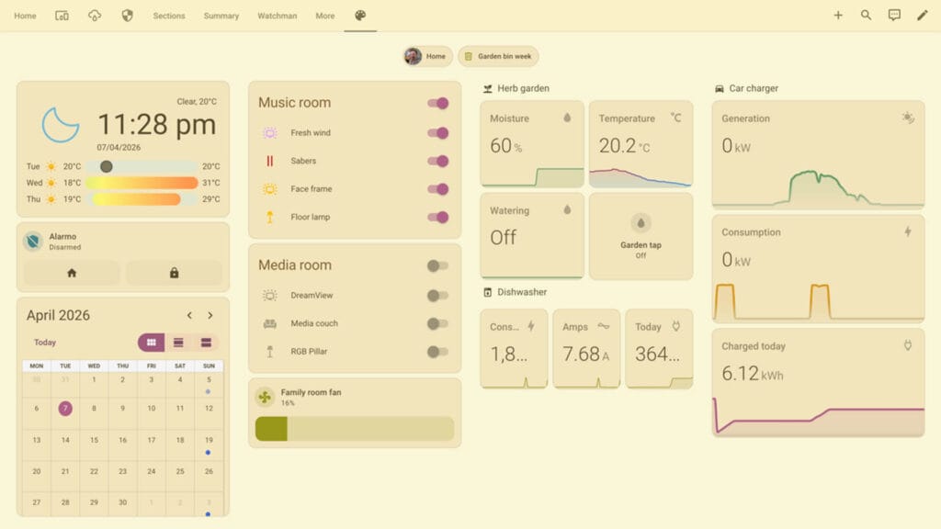The height and width of the screenshot is (529, 941).
Task: Adjust the Family room fan speed slider
Action: click(354, 429)
